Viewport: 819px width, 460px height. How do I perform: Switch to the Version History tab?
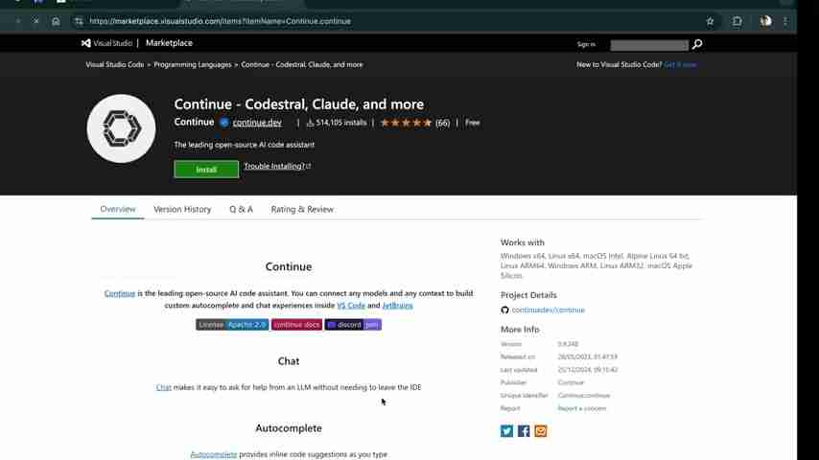(182, 209)
